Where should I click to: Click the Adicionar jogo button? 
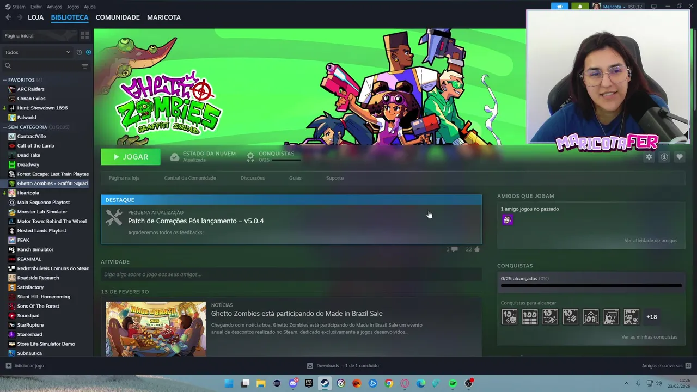[25, 366]
